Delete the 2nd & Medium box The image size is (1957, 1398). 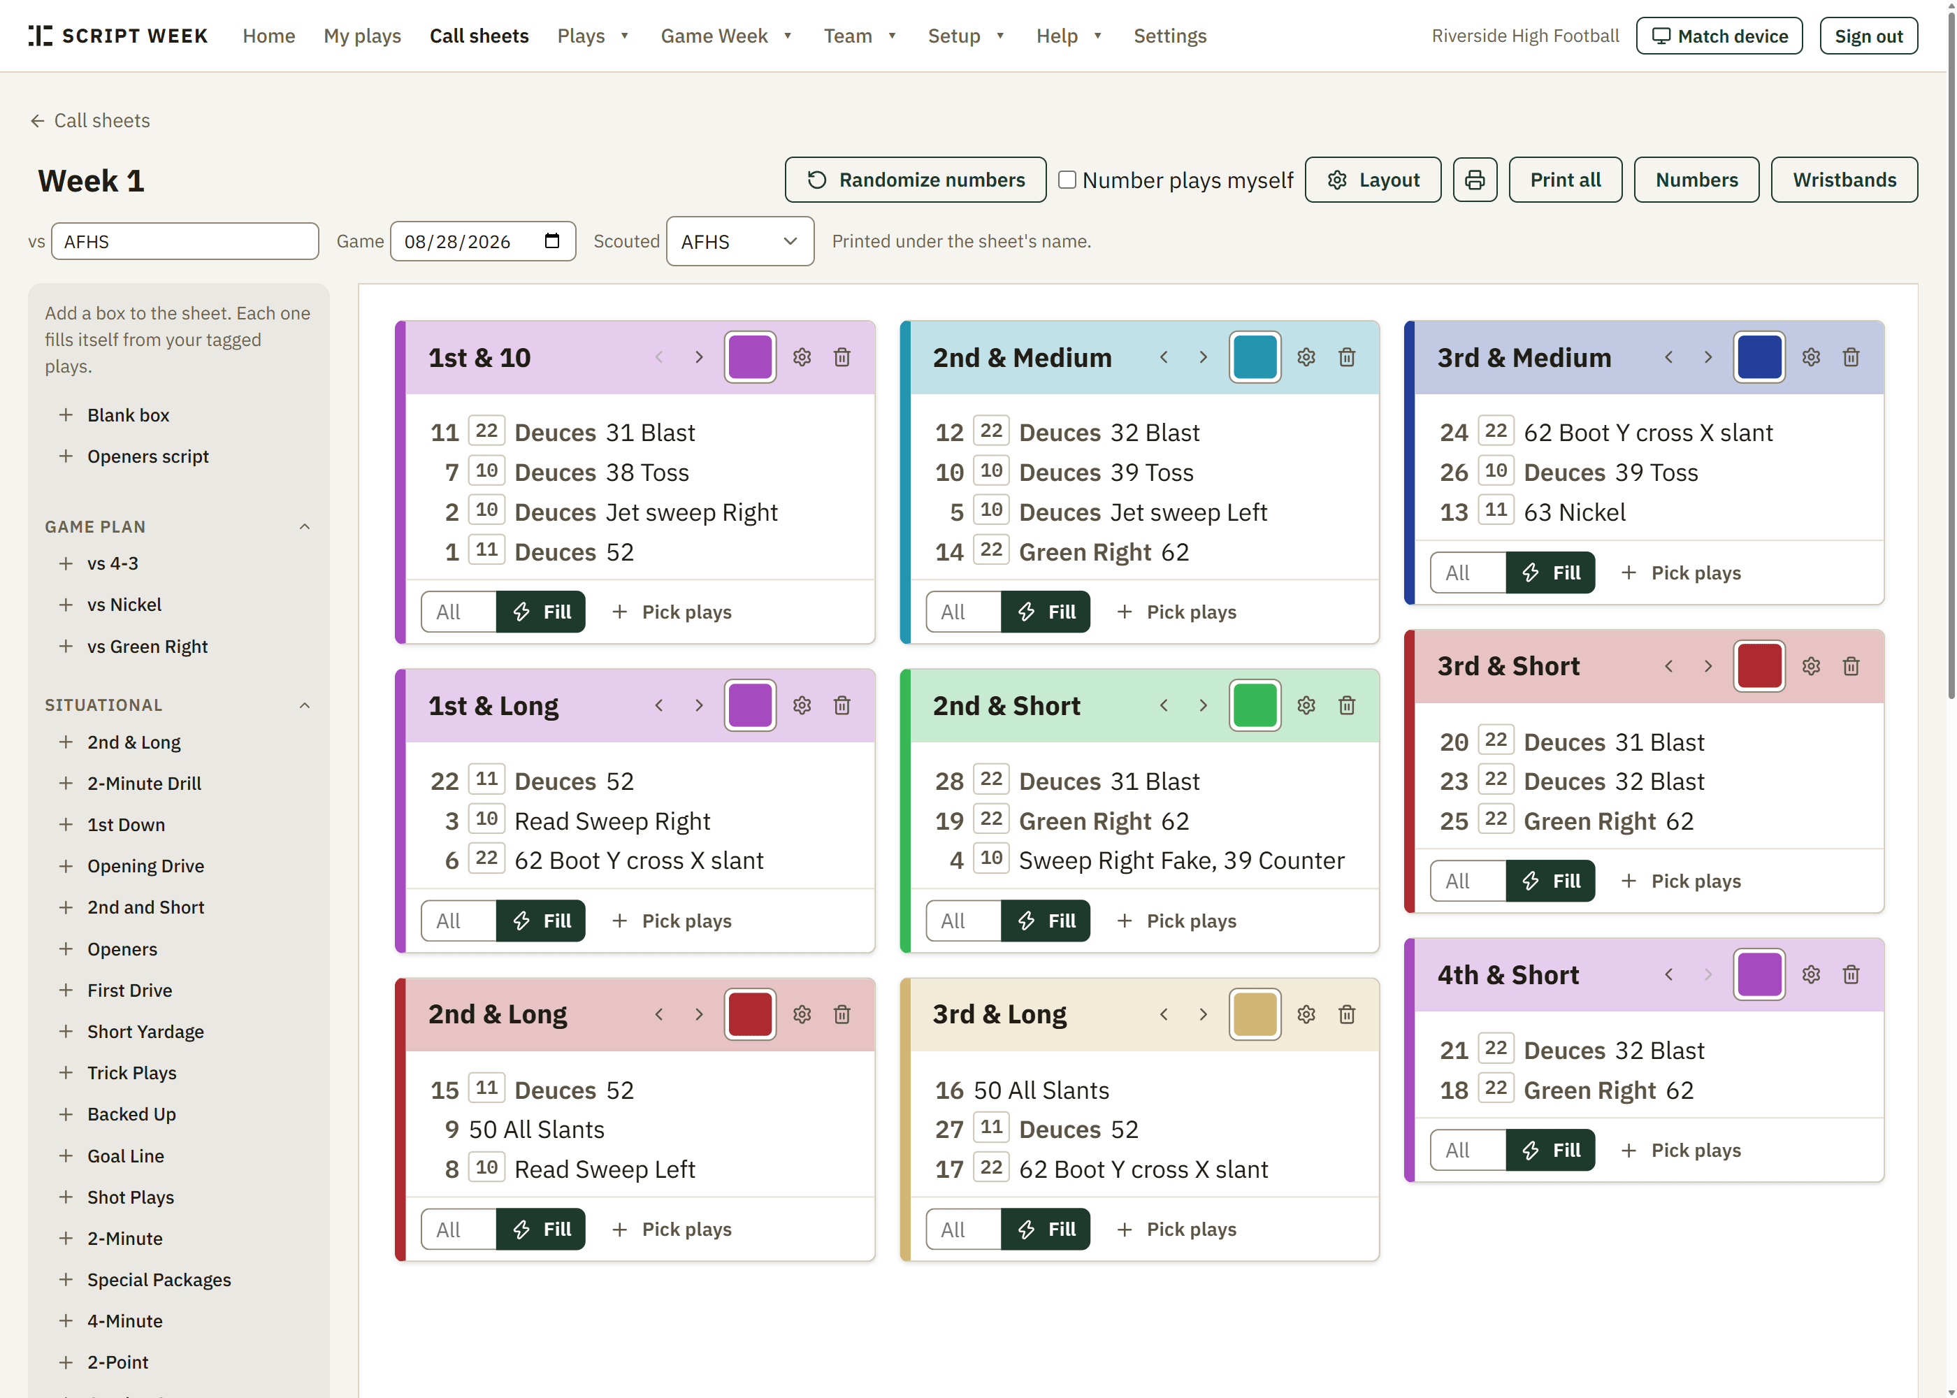coord(1347,357)
